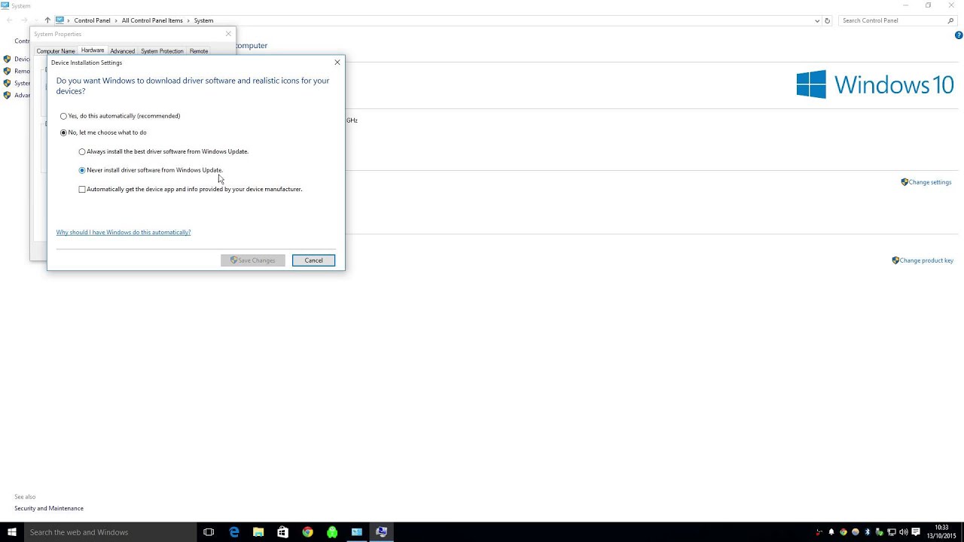Click 'Control Panel' in the address breadcrumb

pos(92,20)
